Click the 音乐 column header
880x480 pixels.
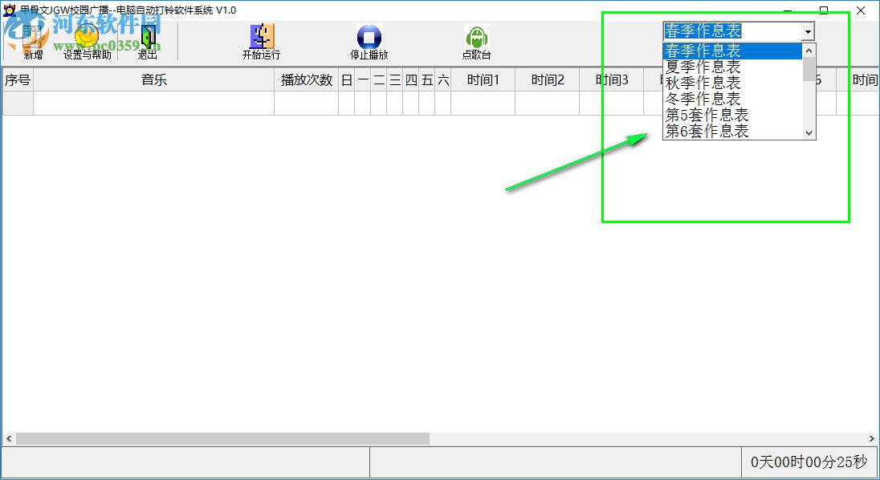pyautogui.click(x=154, y=79)
